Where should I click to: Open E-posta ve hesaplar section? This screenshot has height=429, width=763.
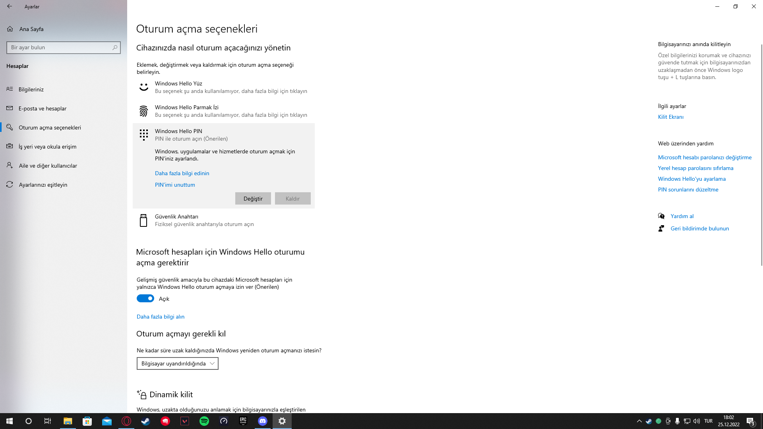point(42,108)
